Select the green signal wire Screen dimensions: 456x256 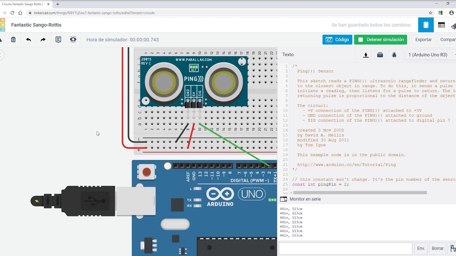click(x=234, y=145)
